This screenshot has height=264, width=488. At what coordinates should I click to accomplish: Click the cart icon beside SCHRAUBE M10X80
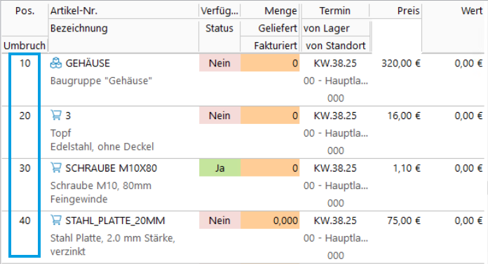(x=56, y=168)
